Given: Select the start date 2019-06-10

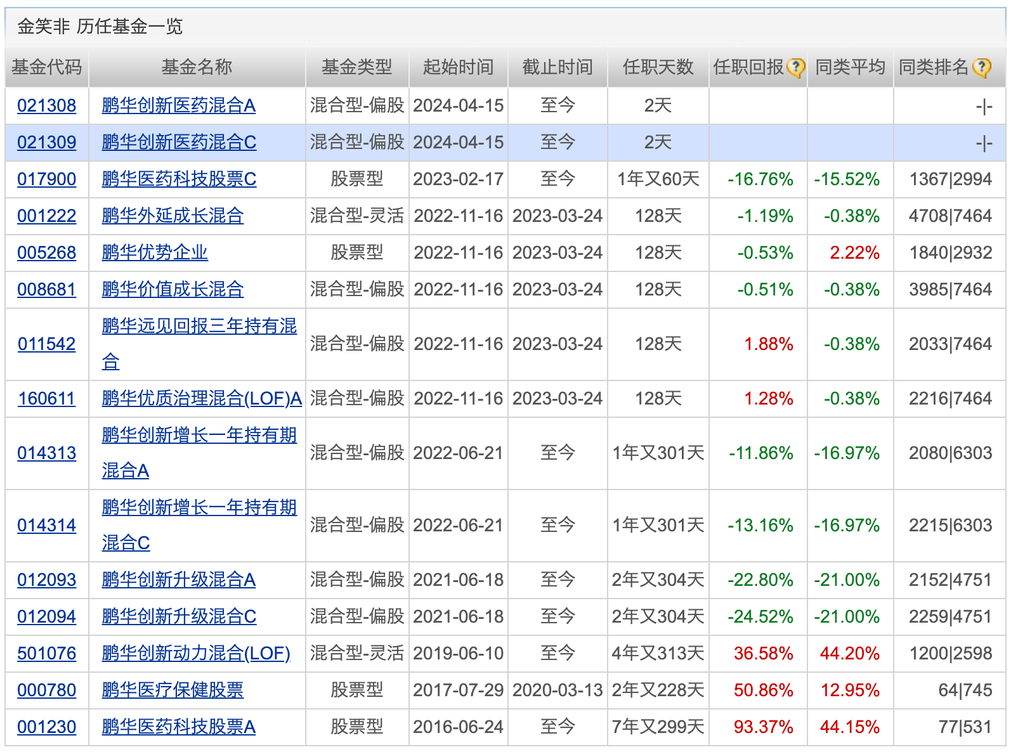Looking at the screenshot, I should click(x=459, y=653).
